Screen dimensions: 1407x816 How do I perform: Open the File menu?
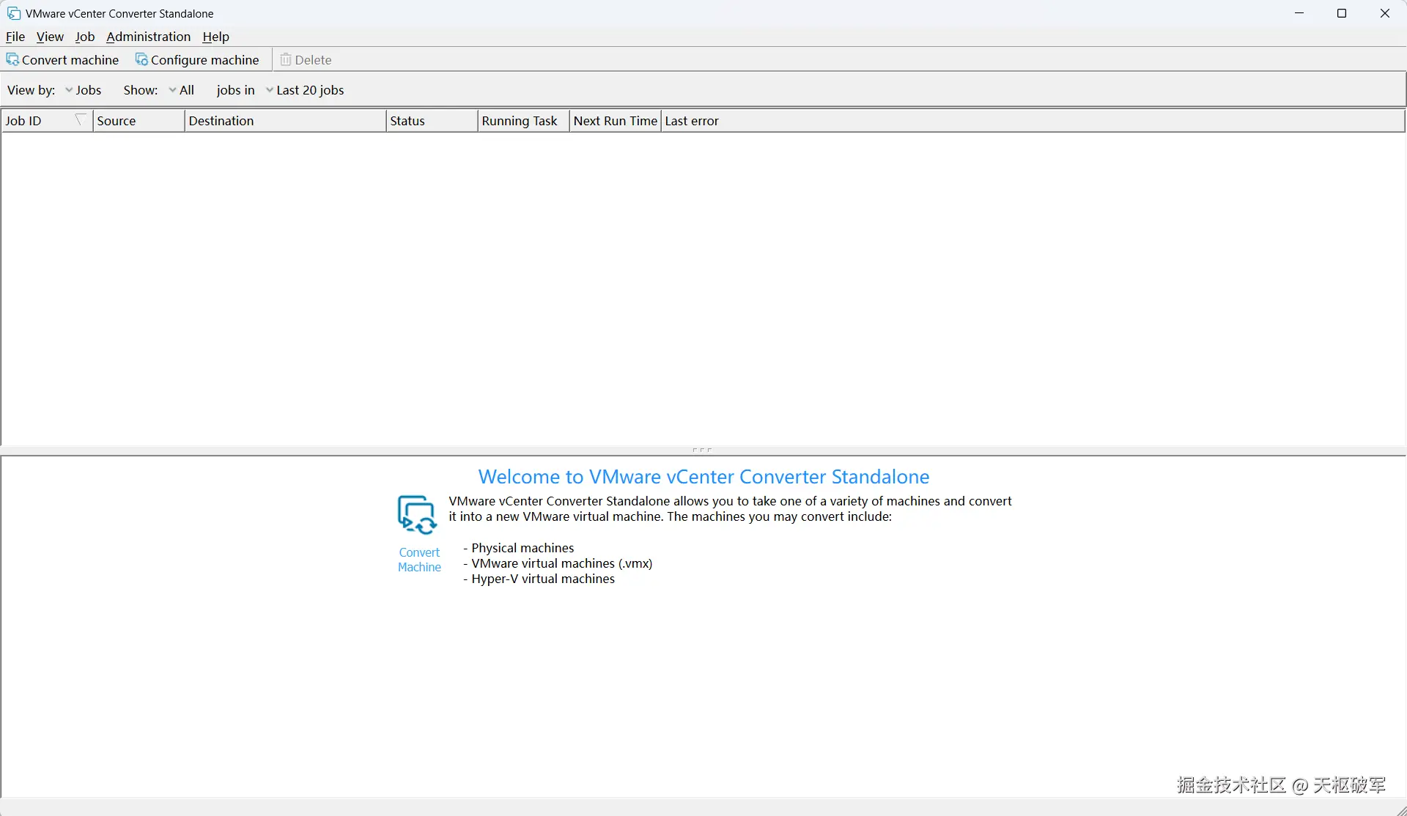[15, 37]
